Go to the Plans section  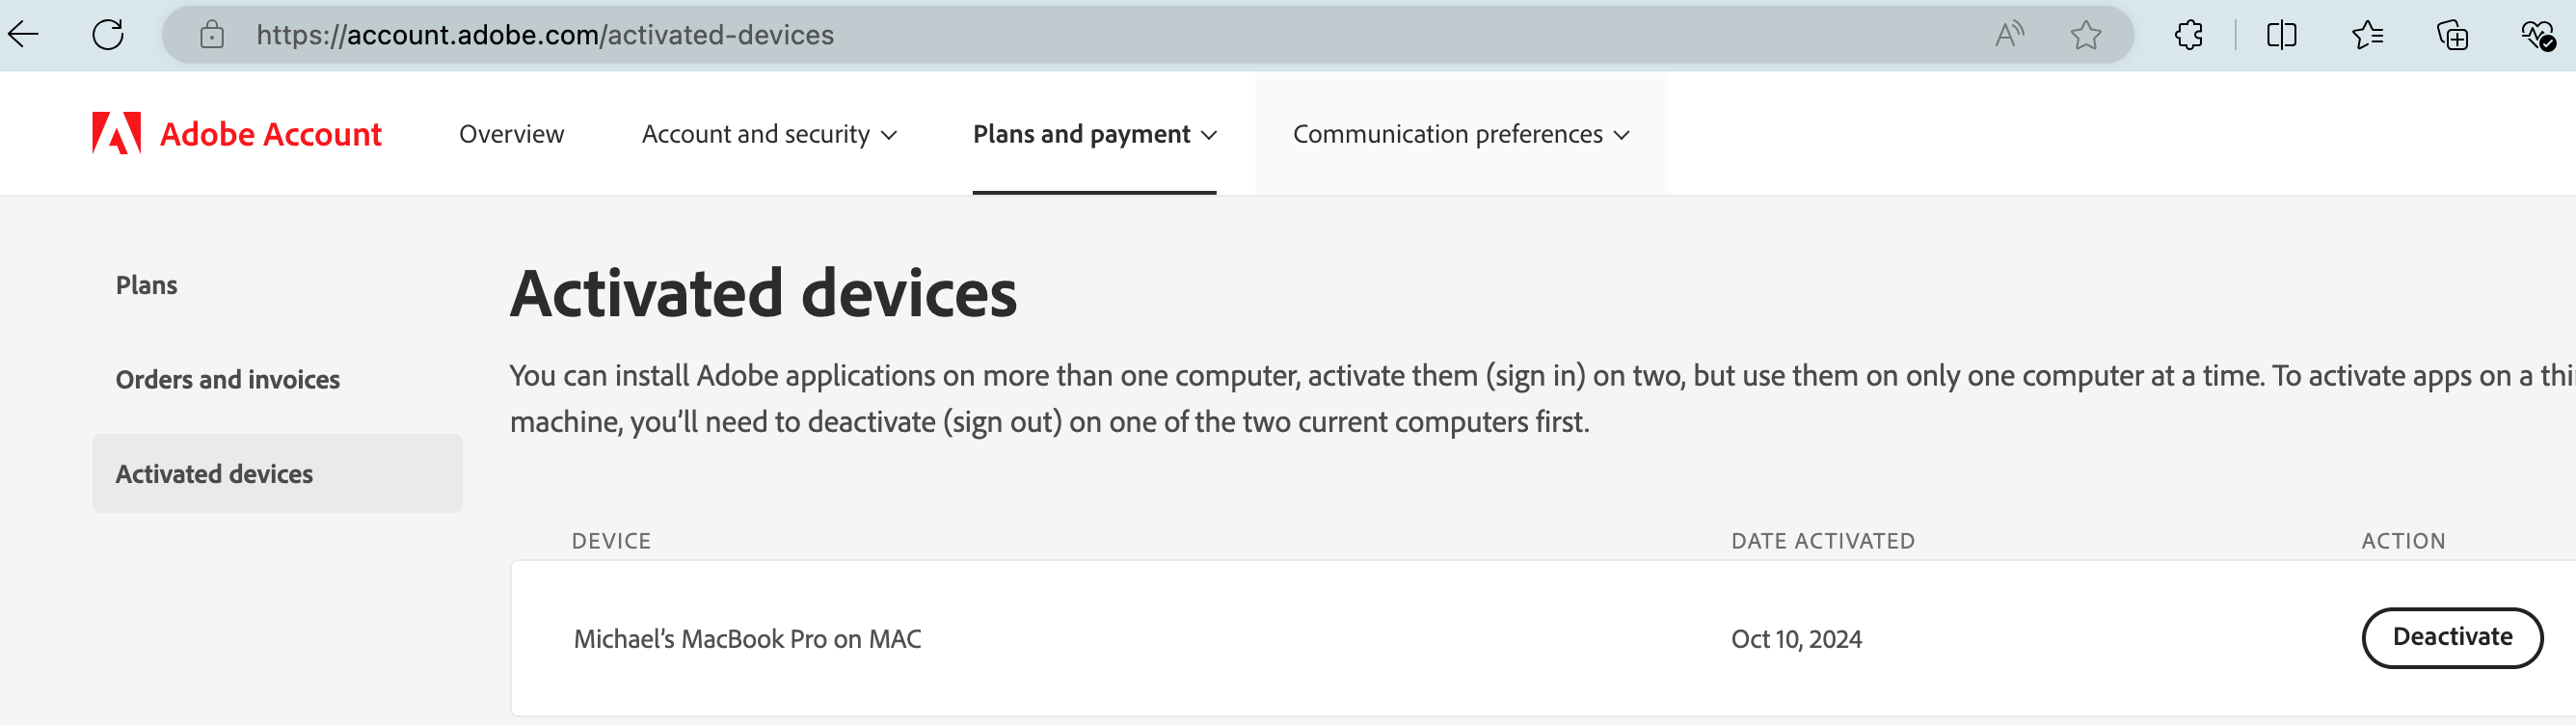coord(146,285)
